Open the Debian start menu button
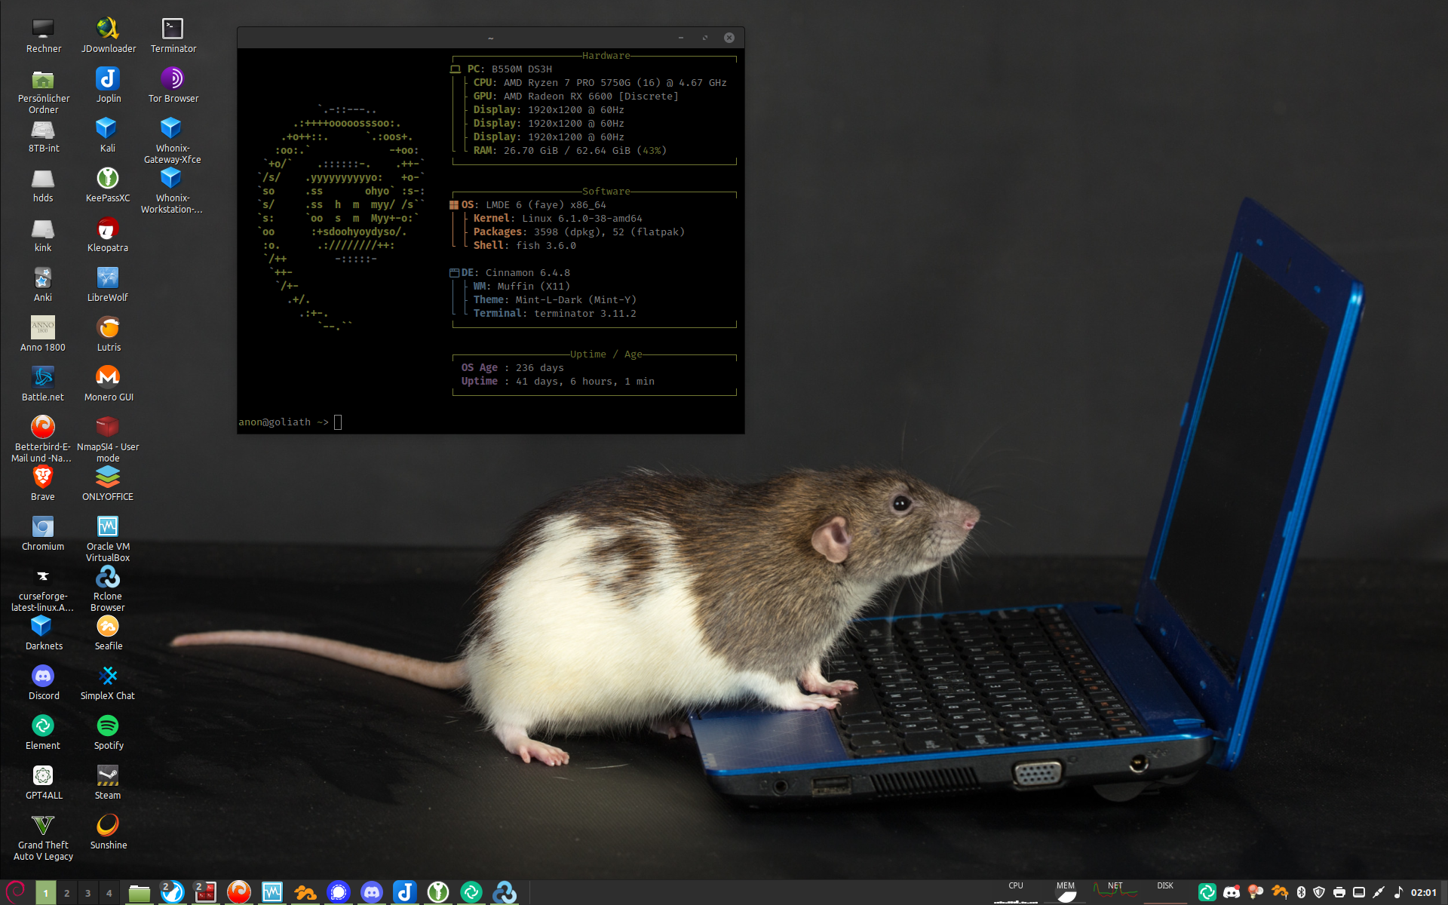Screen dimensions: 1448x905 [x=16, y=891]
